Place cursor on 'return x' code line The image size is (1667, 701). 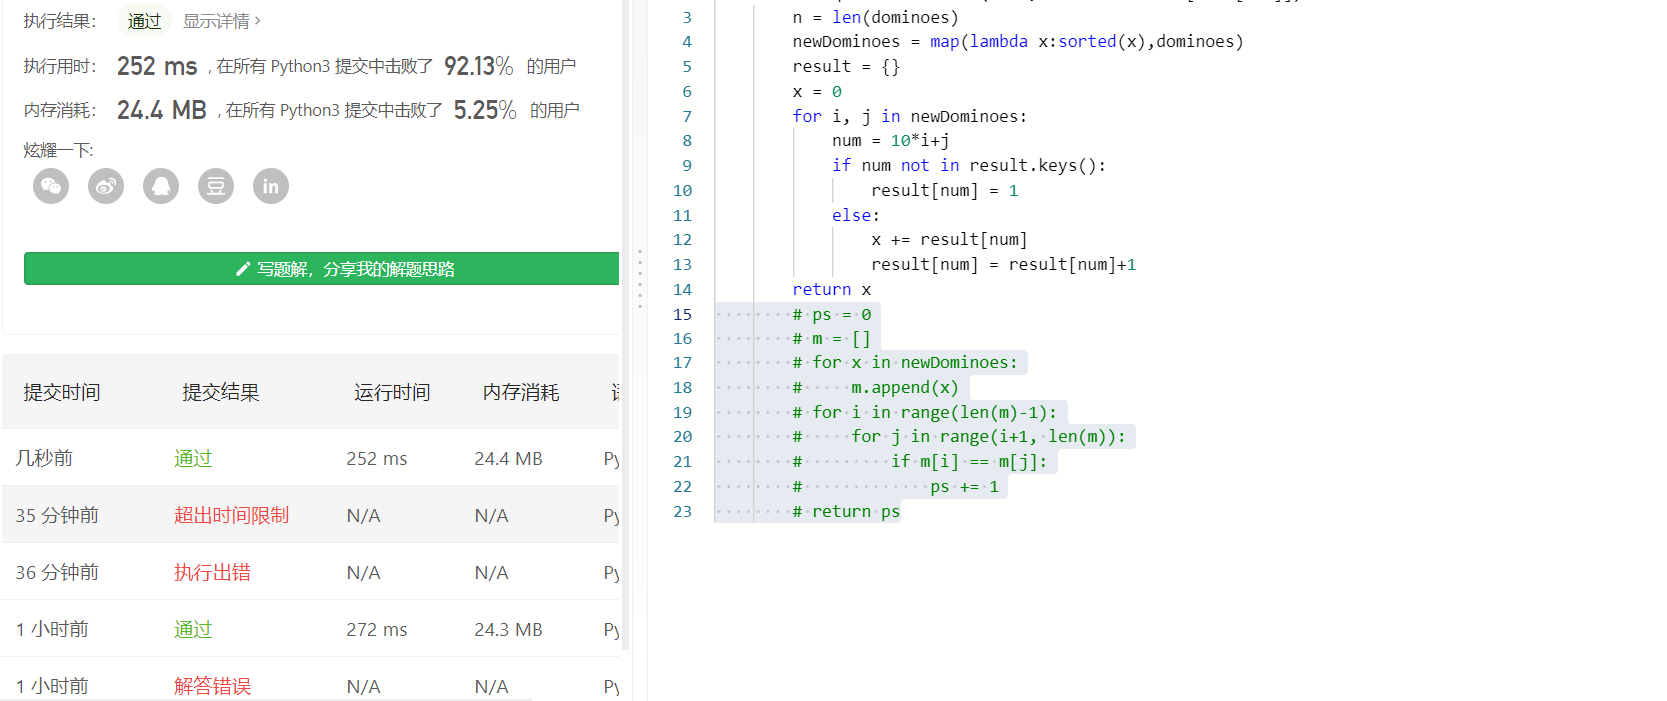(831, 290)
